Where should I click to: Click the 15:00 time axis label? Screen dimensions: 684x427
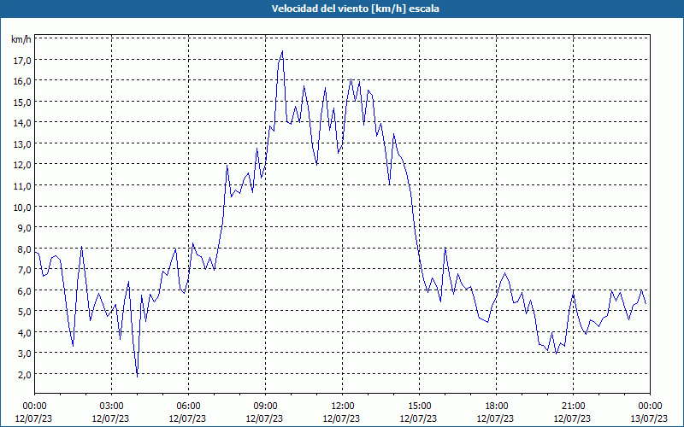coord(419,407)
